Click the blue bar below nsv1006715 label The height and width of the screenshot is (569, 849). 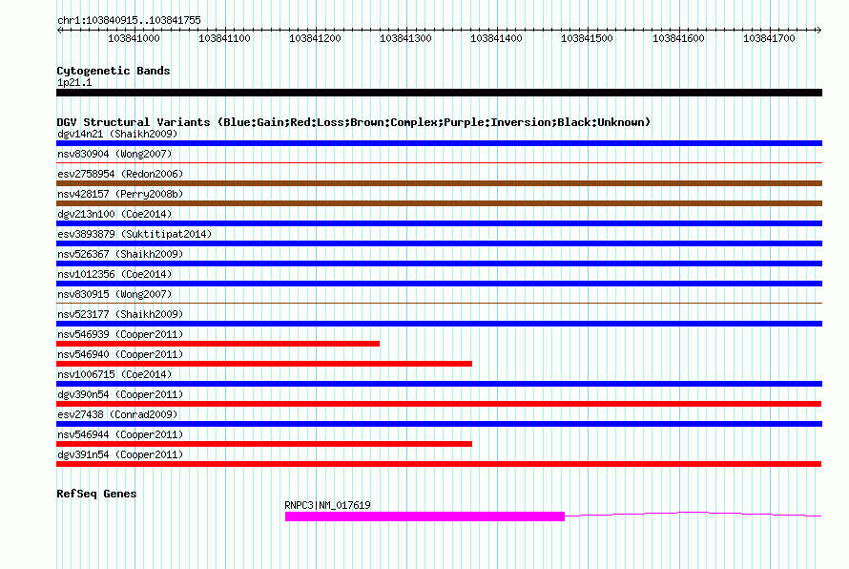point(439,384)
